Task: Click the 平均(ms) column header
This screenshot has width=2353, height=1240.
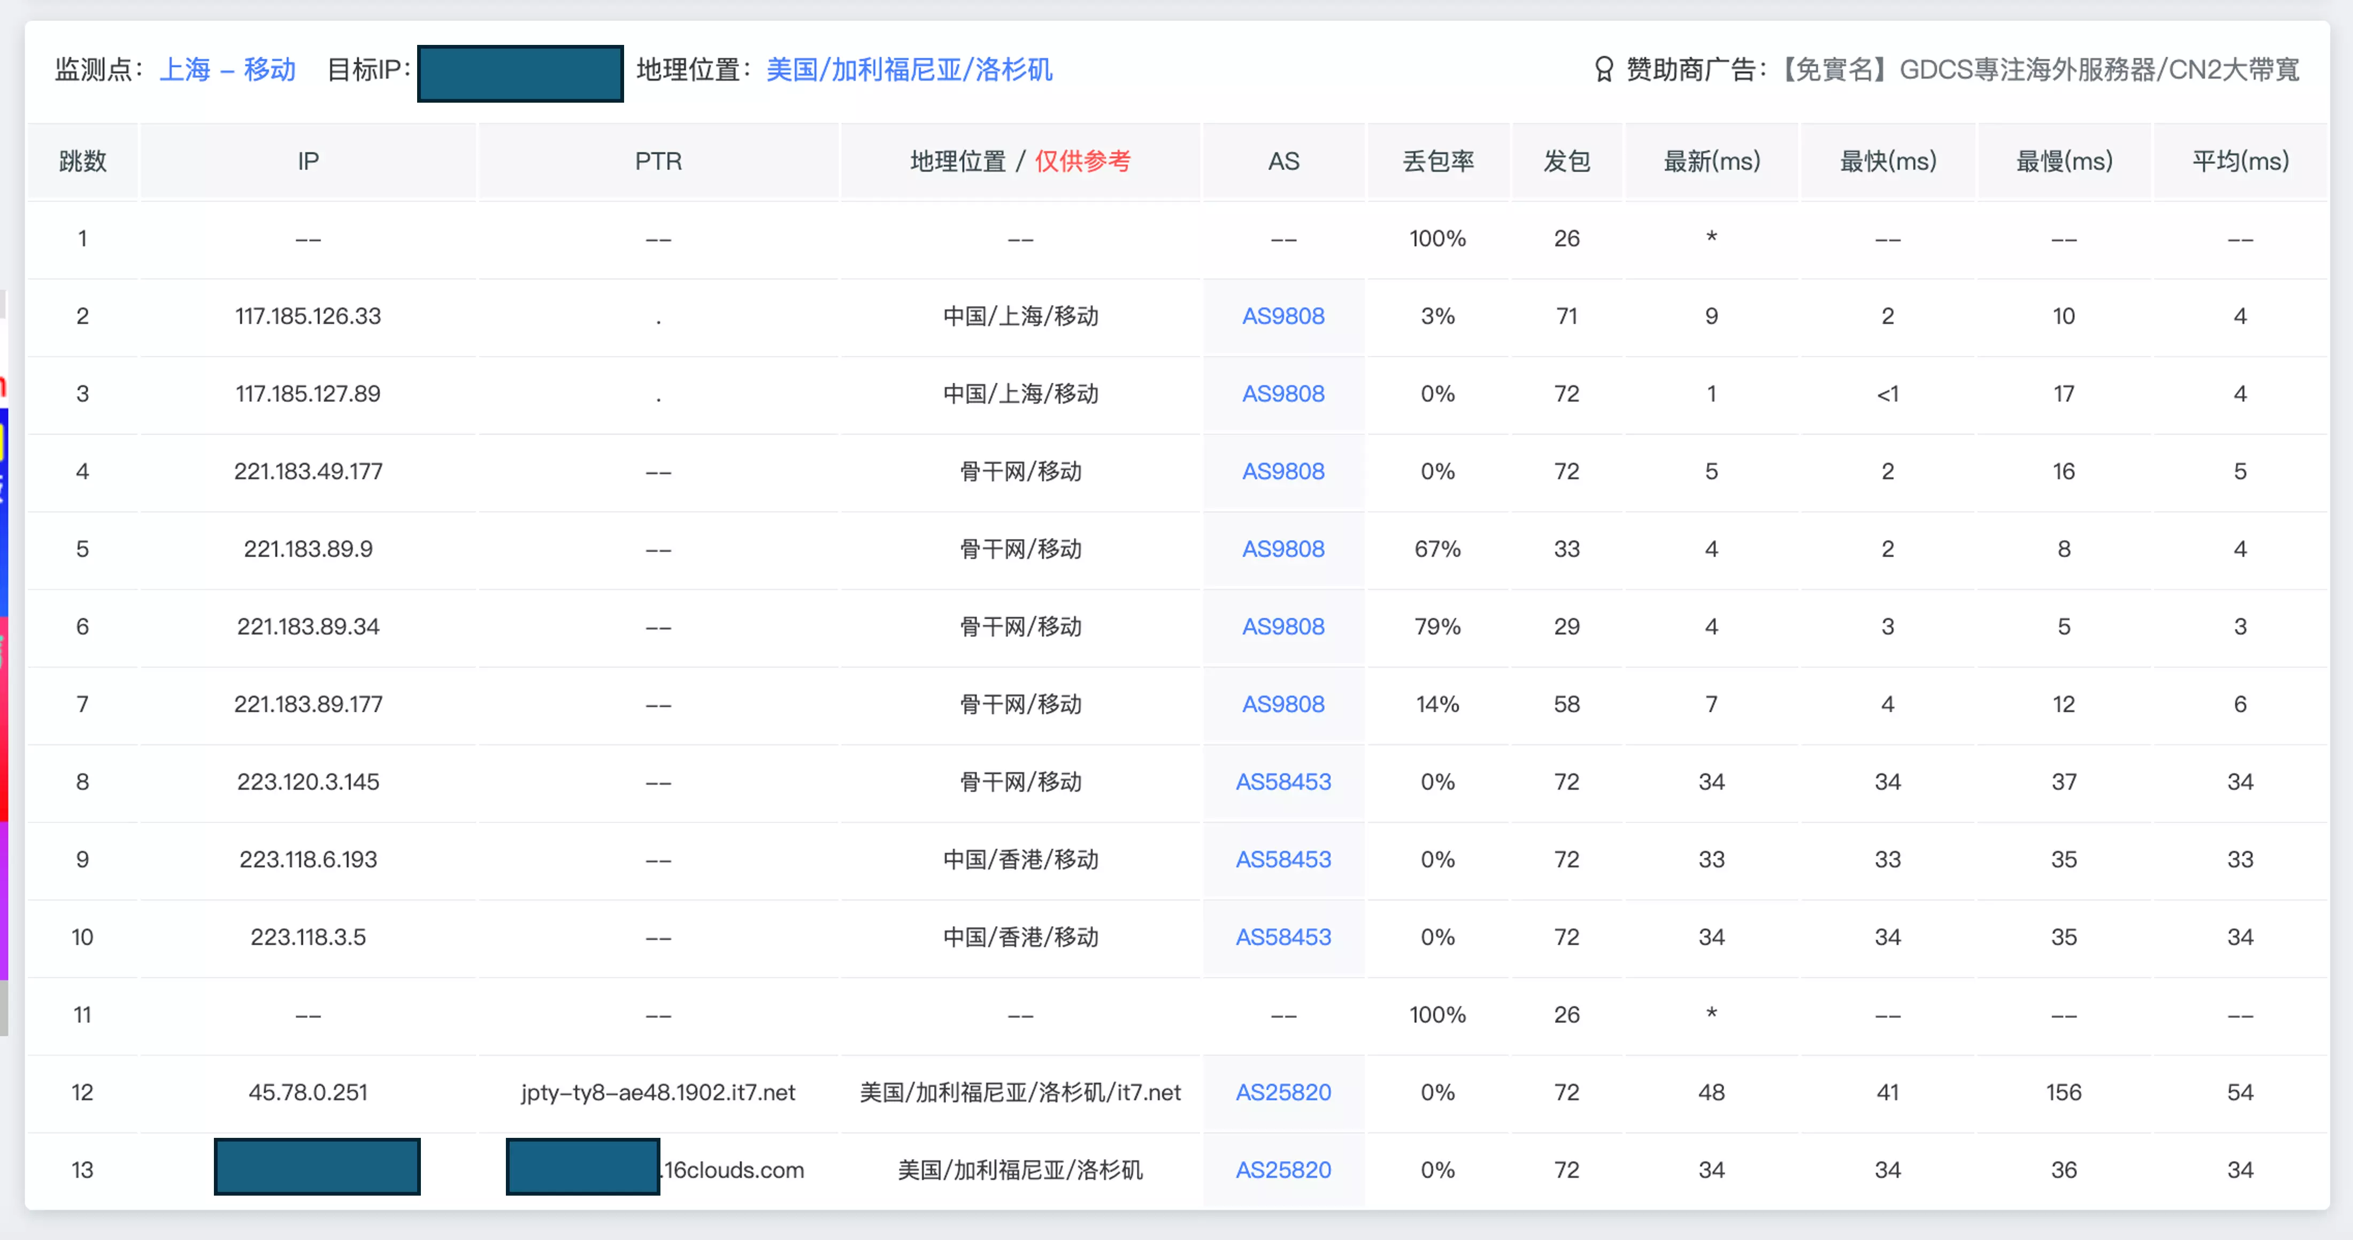Action: coord(2240,161)
